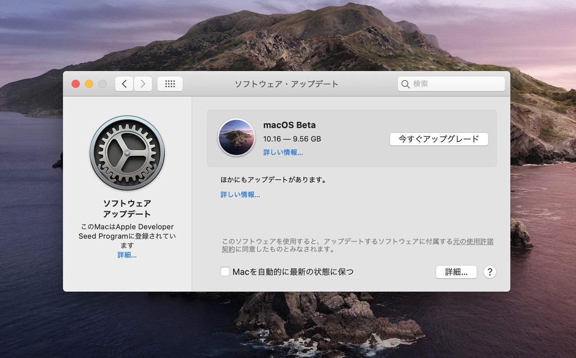
Task: Show all preferences using the grid icon
Action: (170, 84)
